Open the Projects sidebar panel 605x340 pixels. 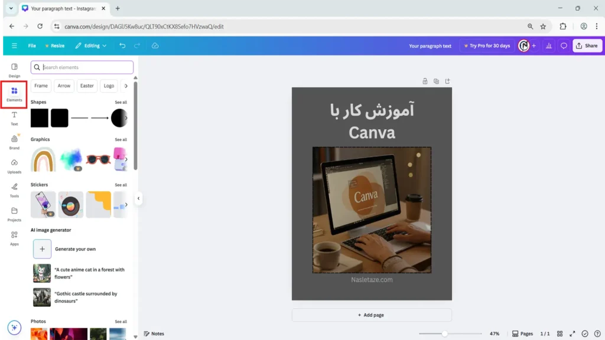(14, 214)
